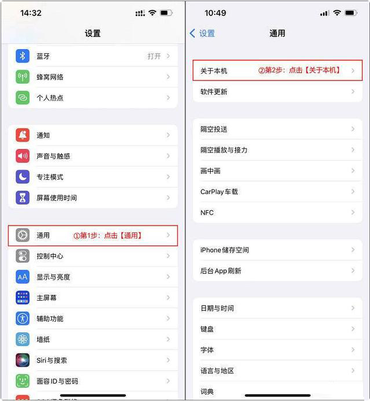370x401 pixels.
Task: Open the chevron next to 软件更新
Action: coord(353,91)
